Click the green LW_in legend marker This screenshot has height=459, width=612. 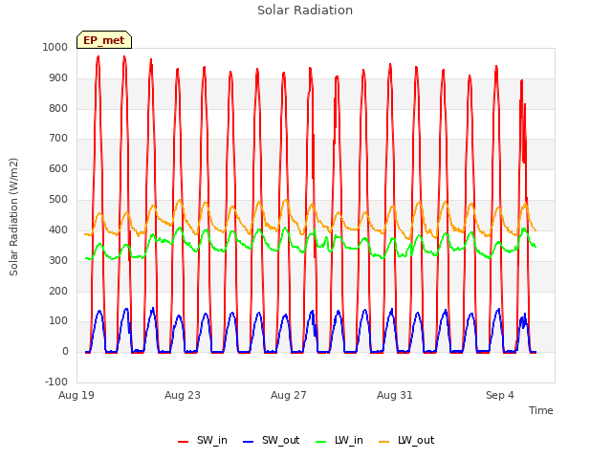pos(321,442)
